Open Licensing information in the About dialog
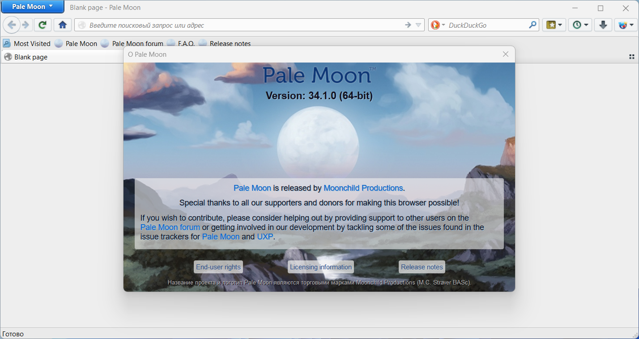Screen dimensions: 639x339 [x=321, y=267]
